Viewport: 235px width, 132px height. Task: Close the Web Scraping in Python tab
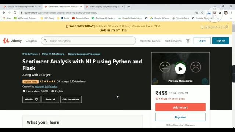[x=122, y=7]
